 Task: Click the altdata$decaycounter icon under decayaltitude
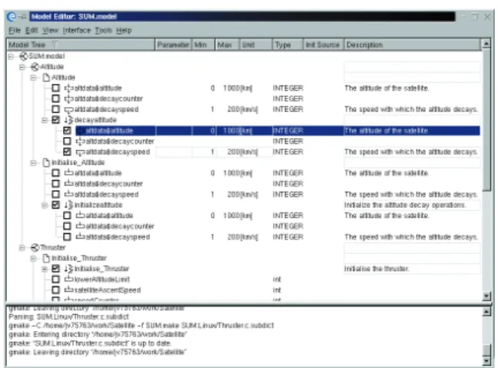click(80, 141)
